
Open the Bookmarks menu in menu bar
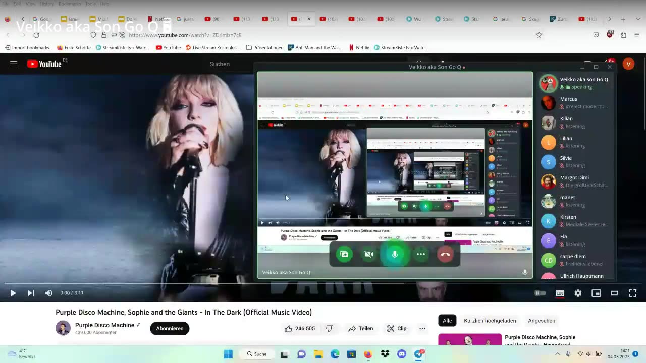click(x=70, y=4)
